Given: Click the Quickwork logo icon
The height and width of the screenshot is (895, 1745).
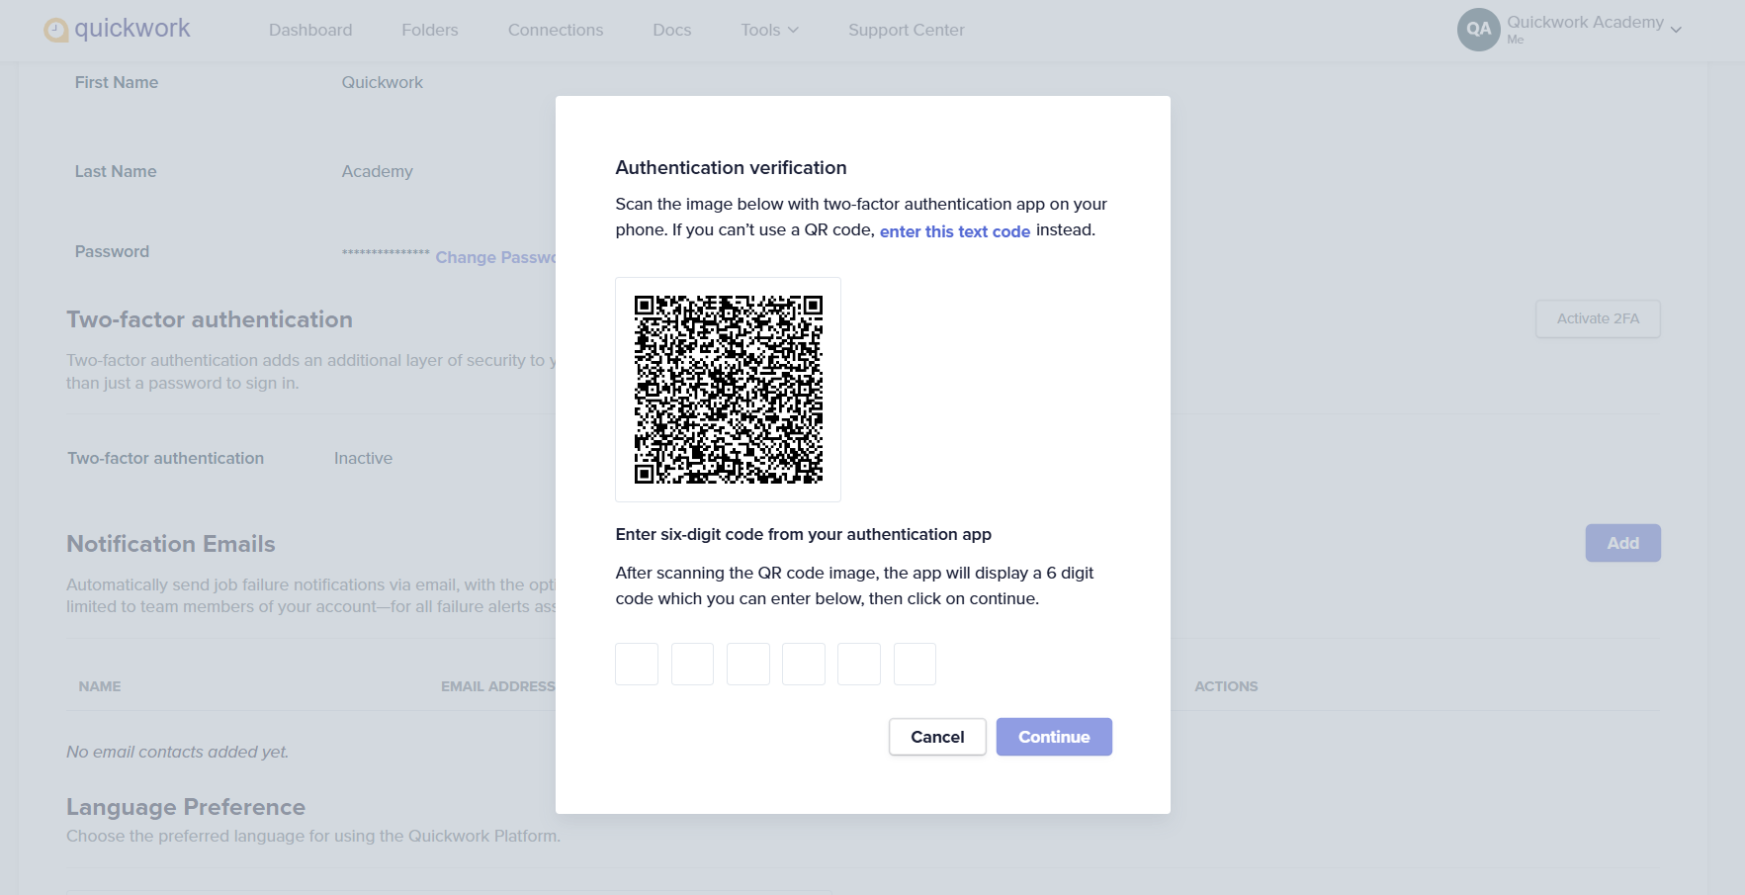Looking at the screenshot, I should [x=56, y=31].
